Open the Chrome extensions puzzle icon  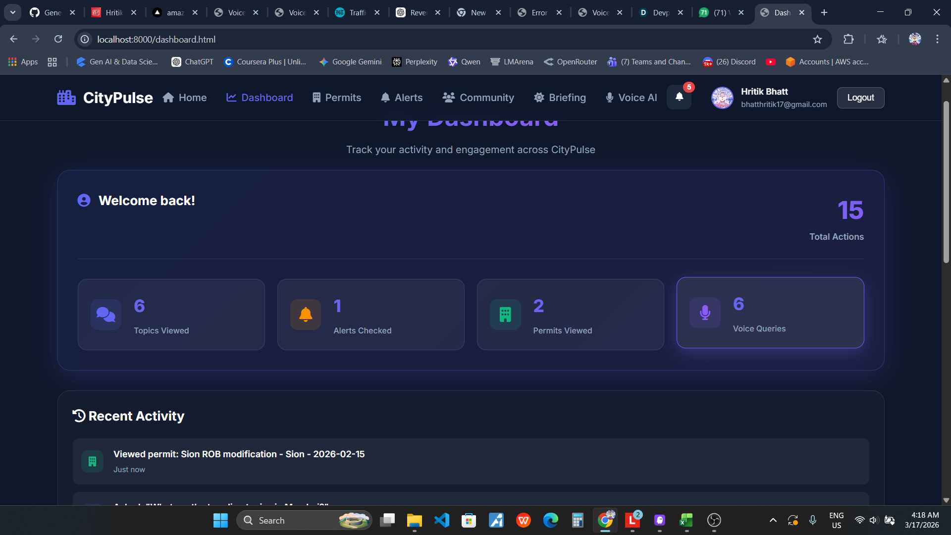coord(848,39)
